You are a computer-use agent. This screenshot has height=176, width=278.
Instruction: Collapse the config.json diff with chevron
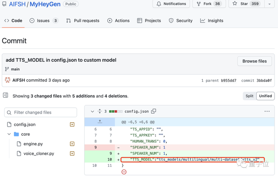click(x=92, y=111)
